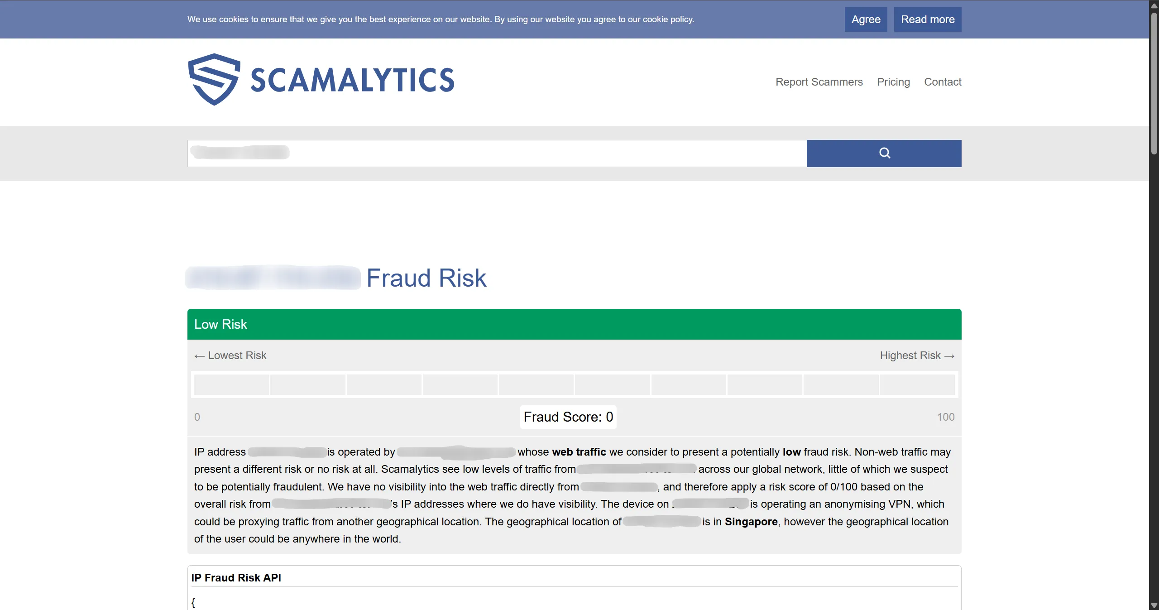The width and height of the screenshot is (1159, 610).
Task: Click the IP Fraud Risk API heading
Action: [236, 577]
